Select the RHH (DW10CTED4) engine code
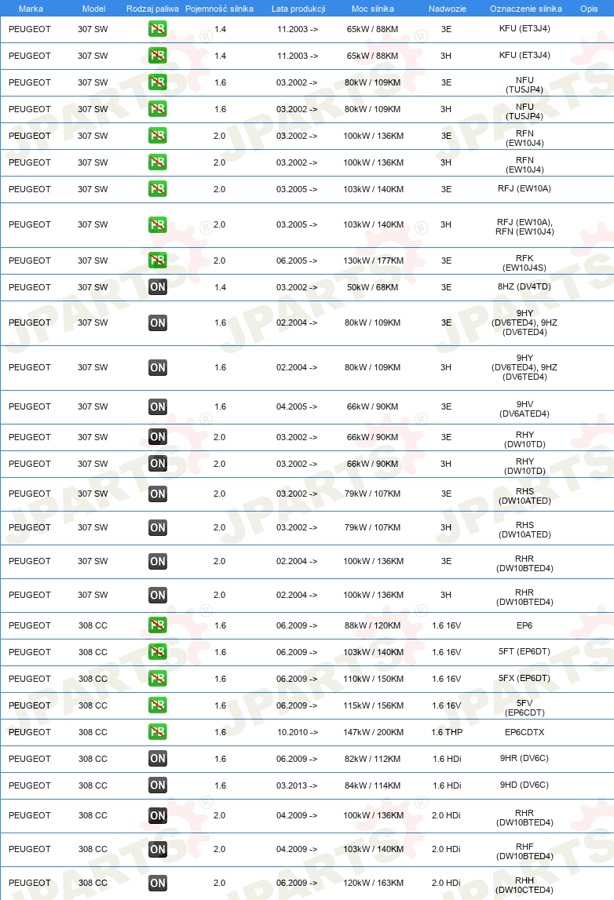This screenshot has height=900, width=614. (524, 885)
